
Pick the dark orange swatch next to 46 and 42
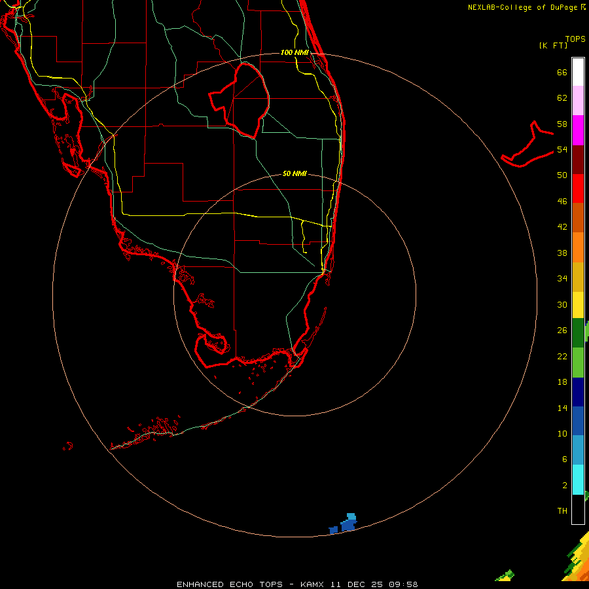578,217
